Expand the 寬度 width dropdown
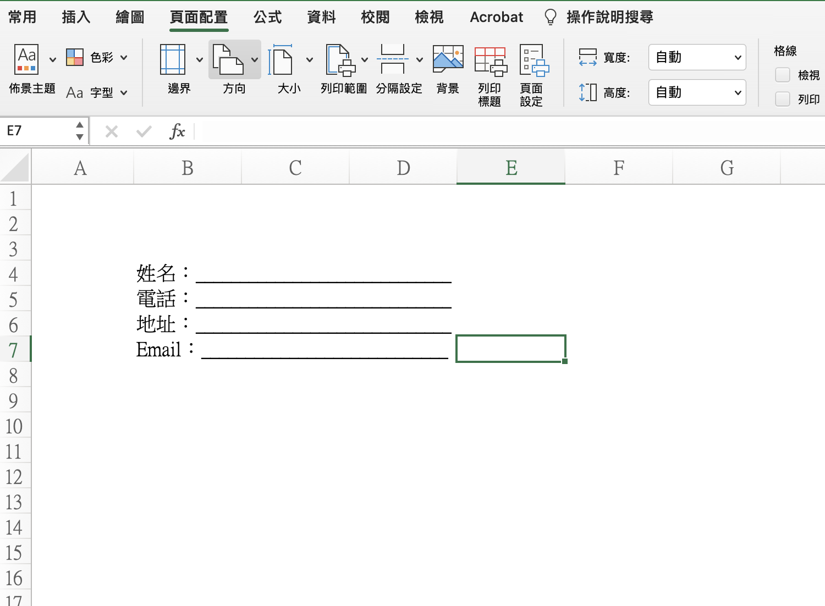 click(x=697, y=57)
